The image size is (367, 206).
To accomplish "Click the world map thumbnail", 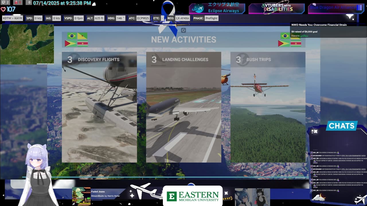I will tap(27, 44).
